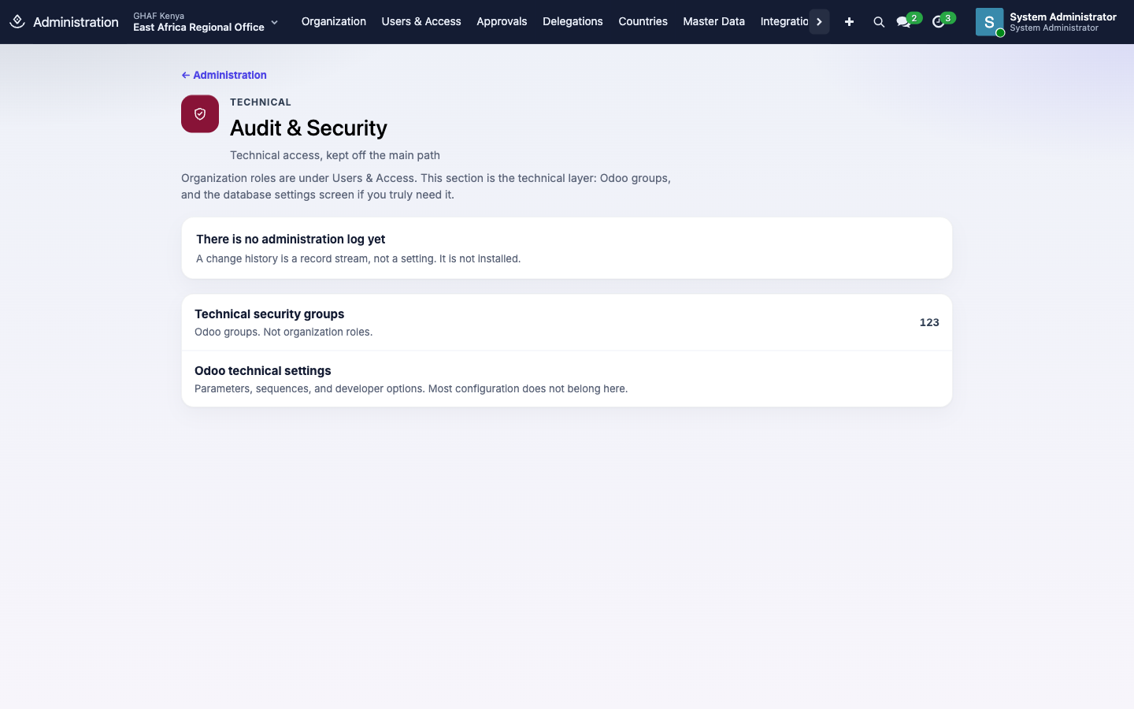Open the System Administrator user menu
1134x709 pixels.
[1047, 22]
